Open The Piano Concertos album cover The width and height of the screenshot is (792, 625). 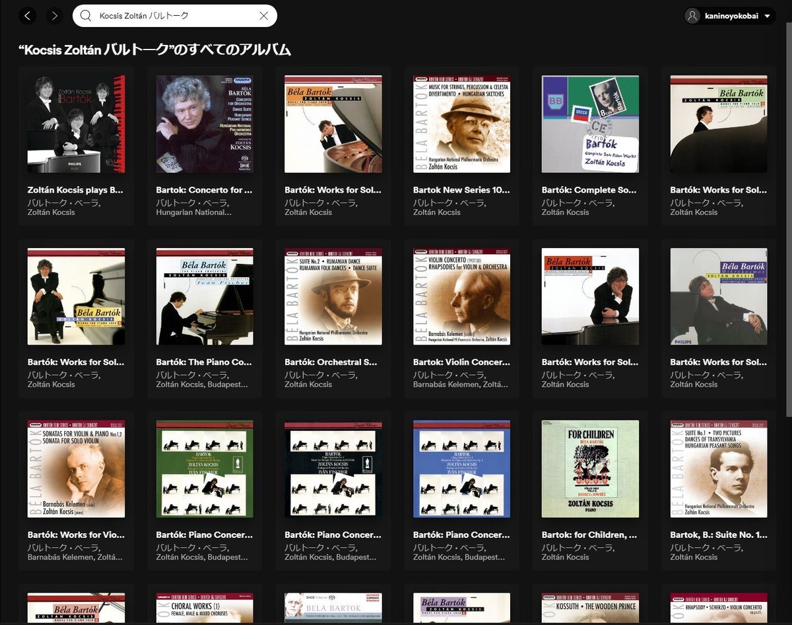[x=205, y=296]
